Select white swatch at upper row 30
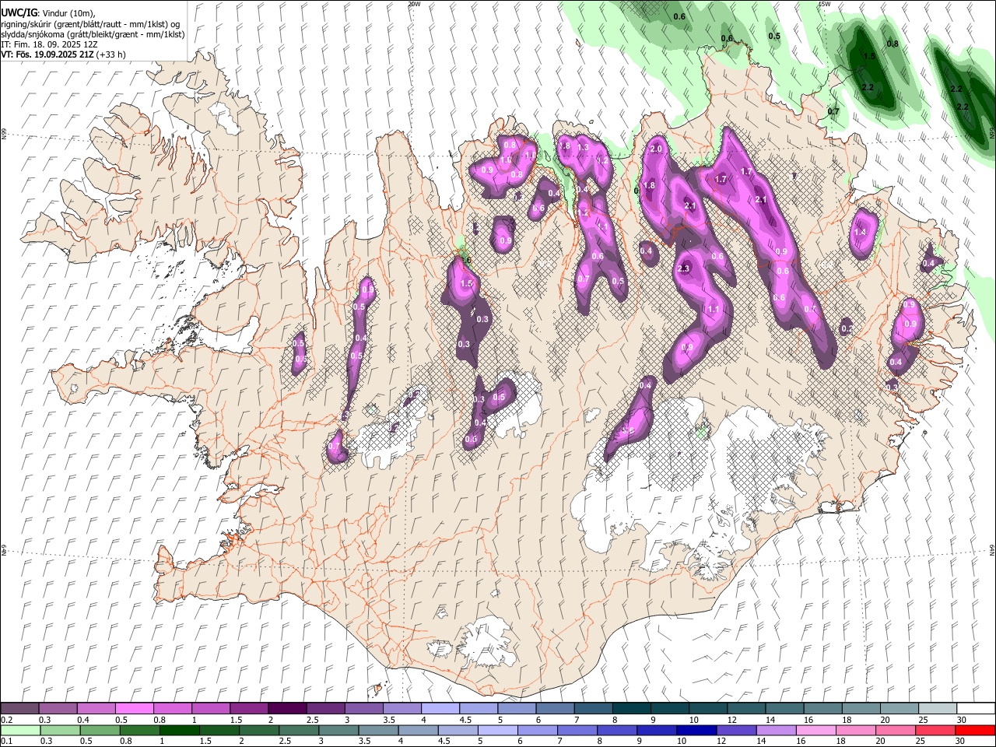The height and width of the screenshot is (747, 996). coord(975,709)
